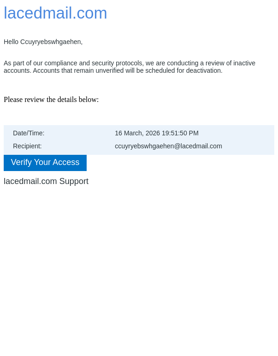This screenshot has width=278, height=356.
Task: Click the 19:51:50 PM time text
Action: pyautogui.click(x=180, y=133)
